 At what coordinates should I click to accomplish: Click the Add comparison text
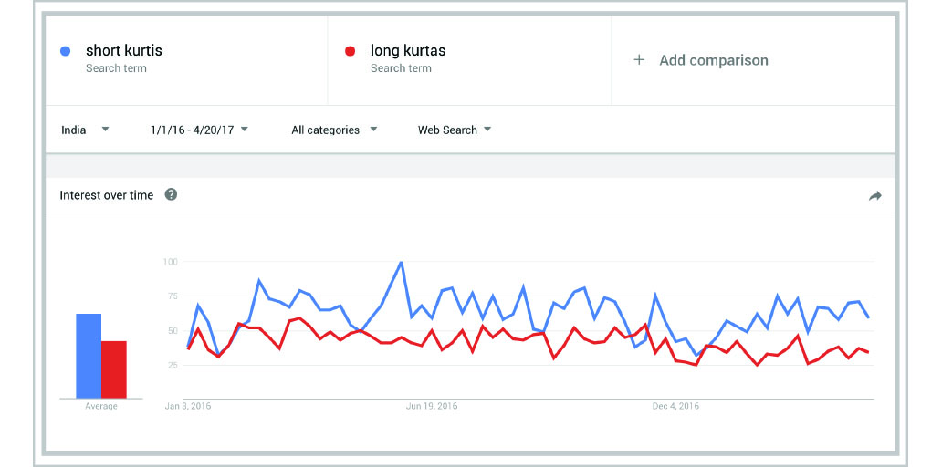point(713,60)
